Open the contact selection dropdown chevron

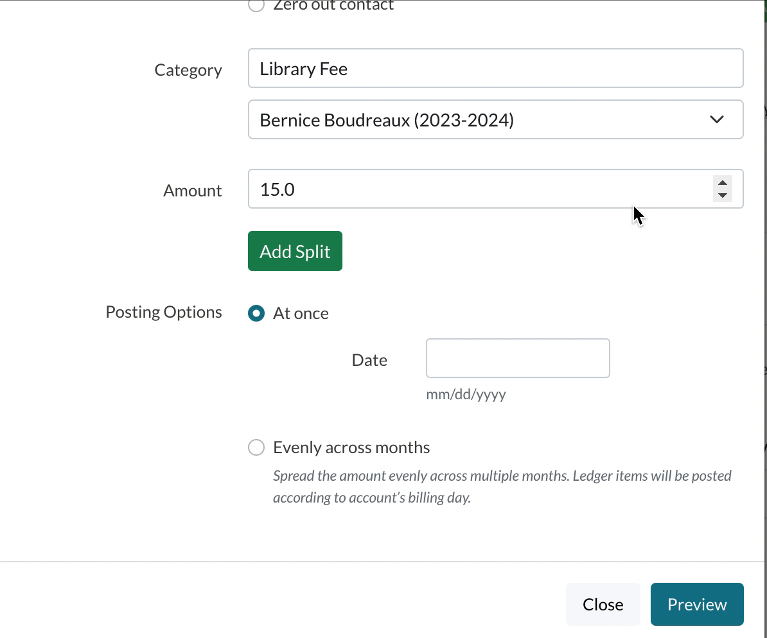(717, 119)
